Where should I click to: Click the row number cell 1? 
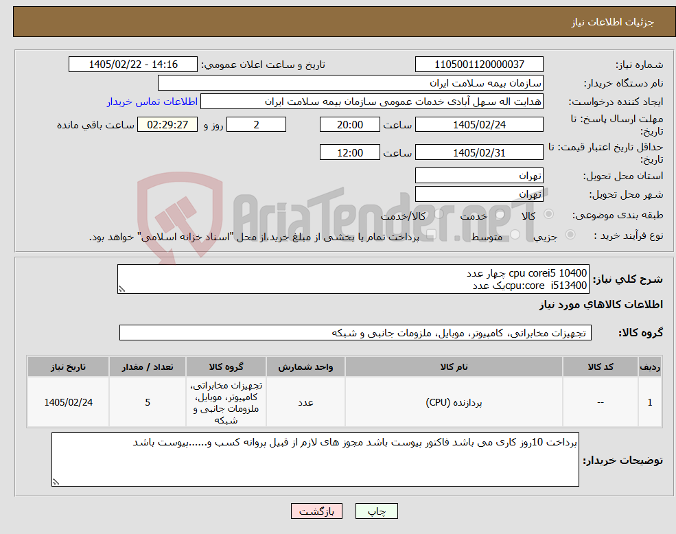pos(650,402)
